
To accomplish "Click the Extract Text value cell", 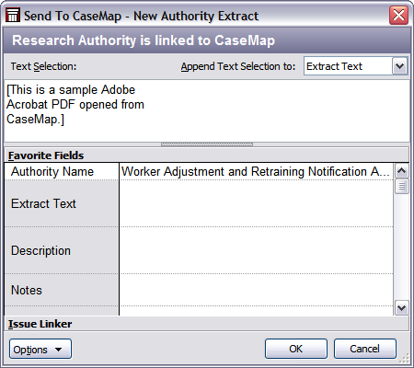I will [x=256, y=203].
